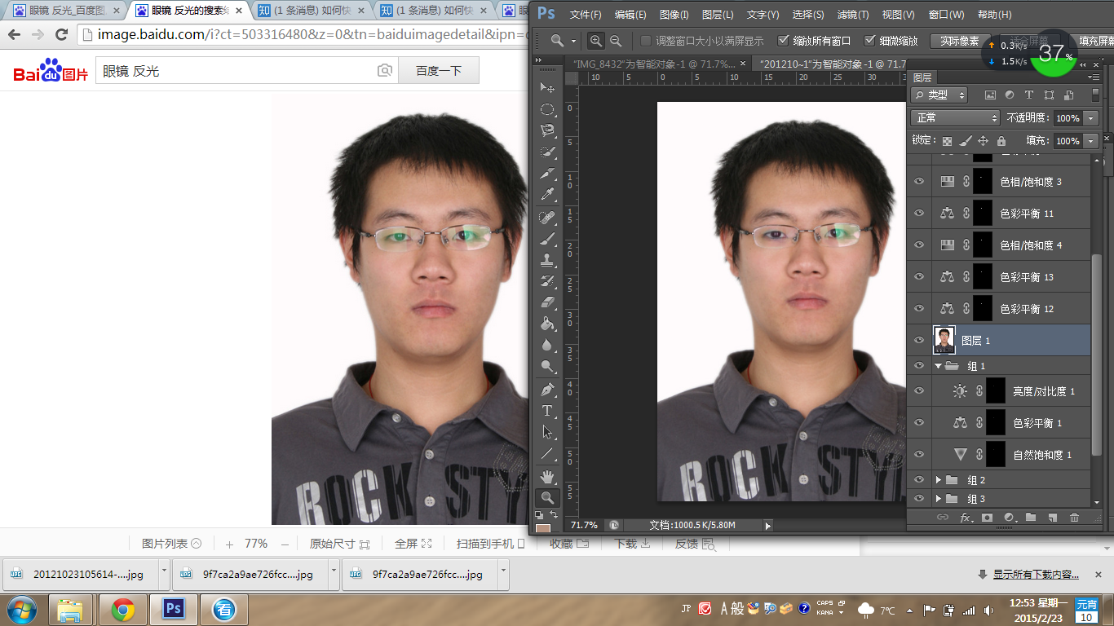Create a new group folder icon

point(1031,518)
